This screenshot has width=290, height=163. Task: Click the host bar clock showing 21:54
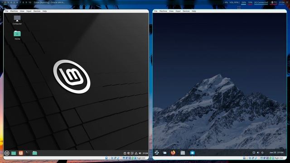(x=282, y=2)
